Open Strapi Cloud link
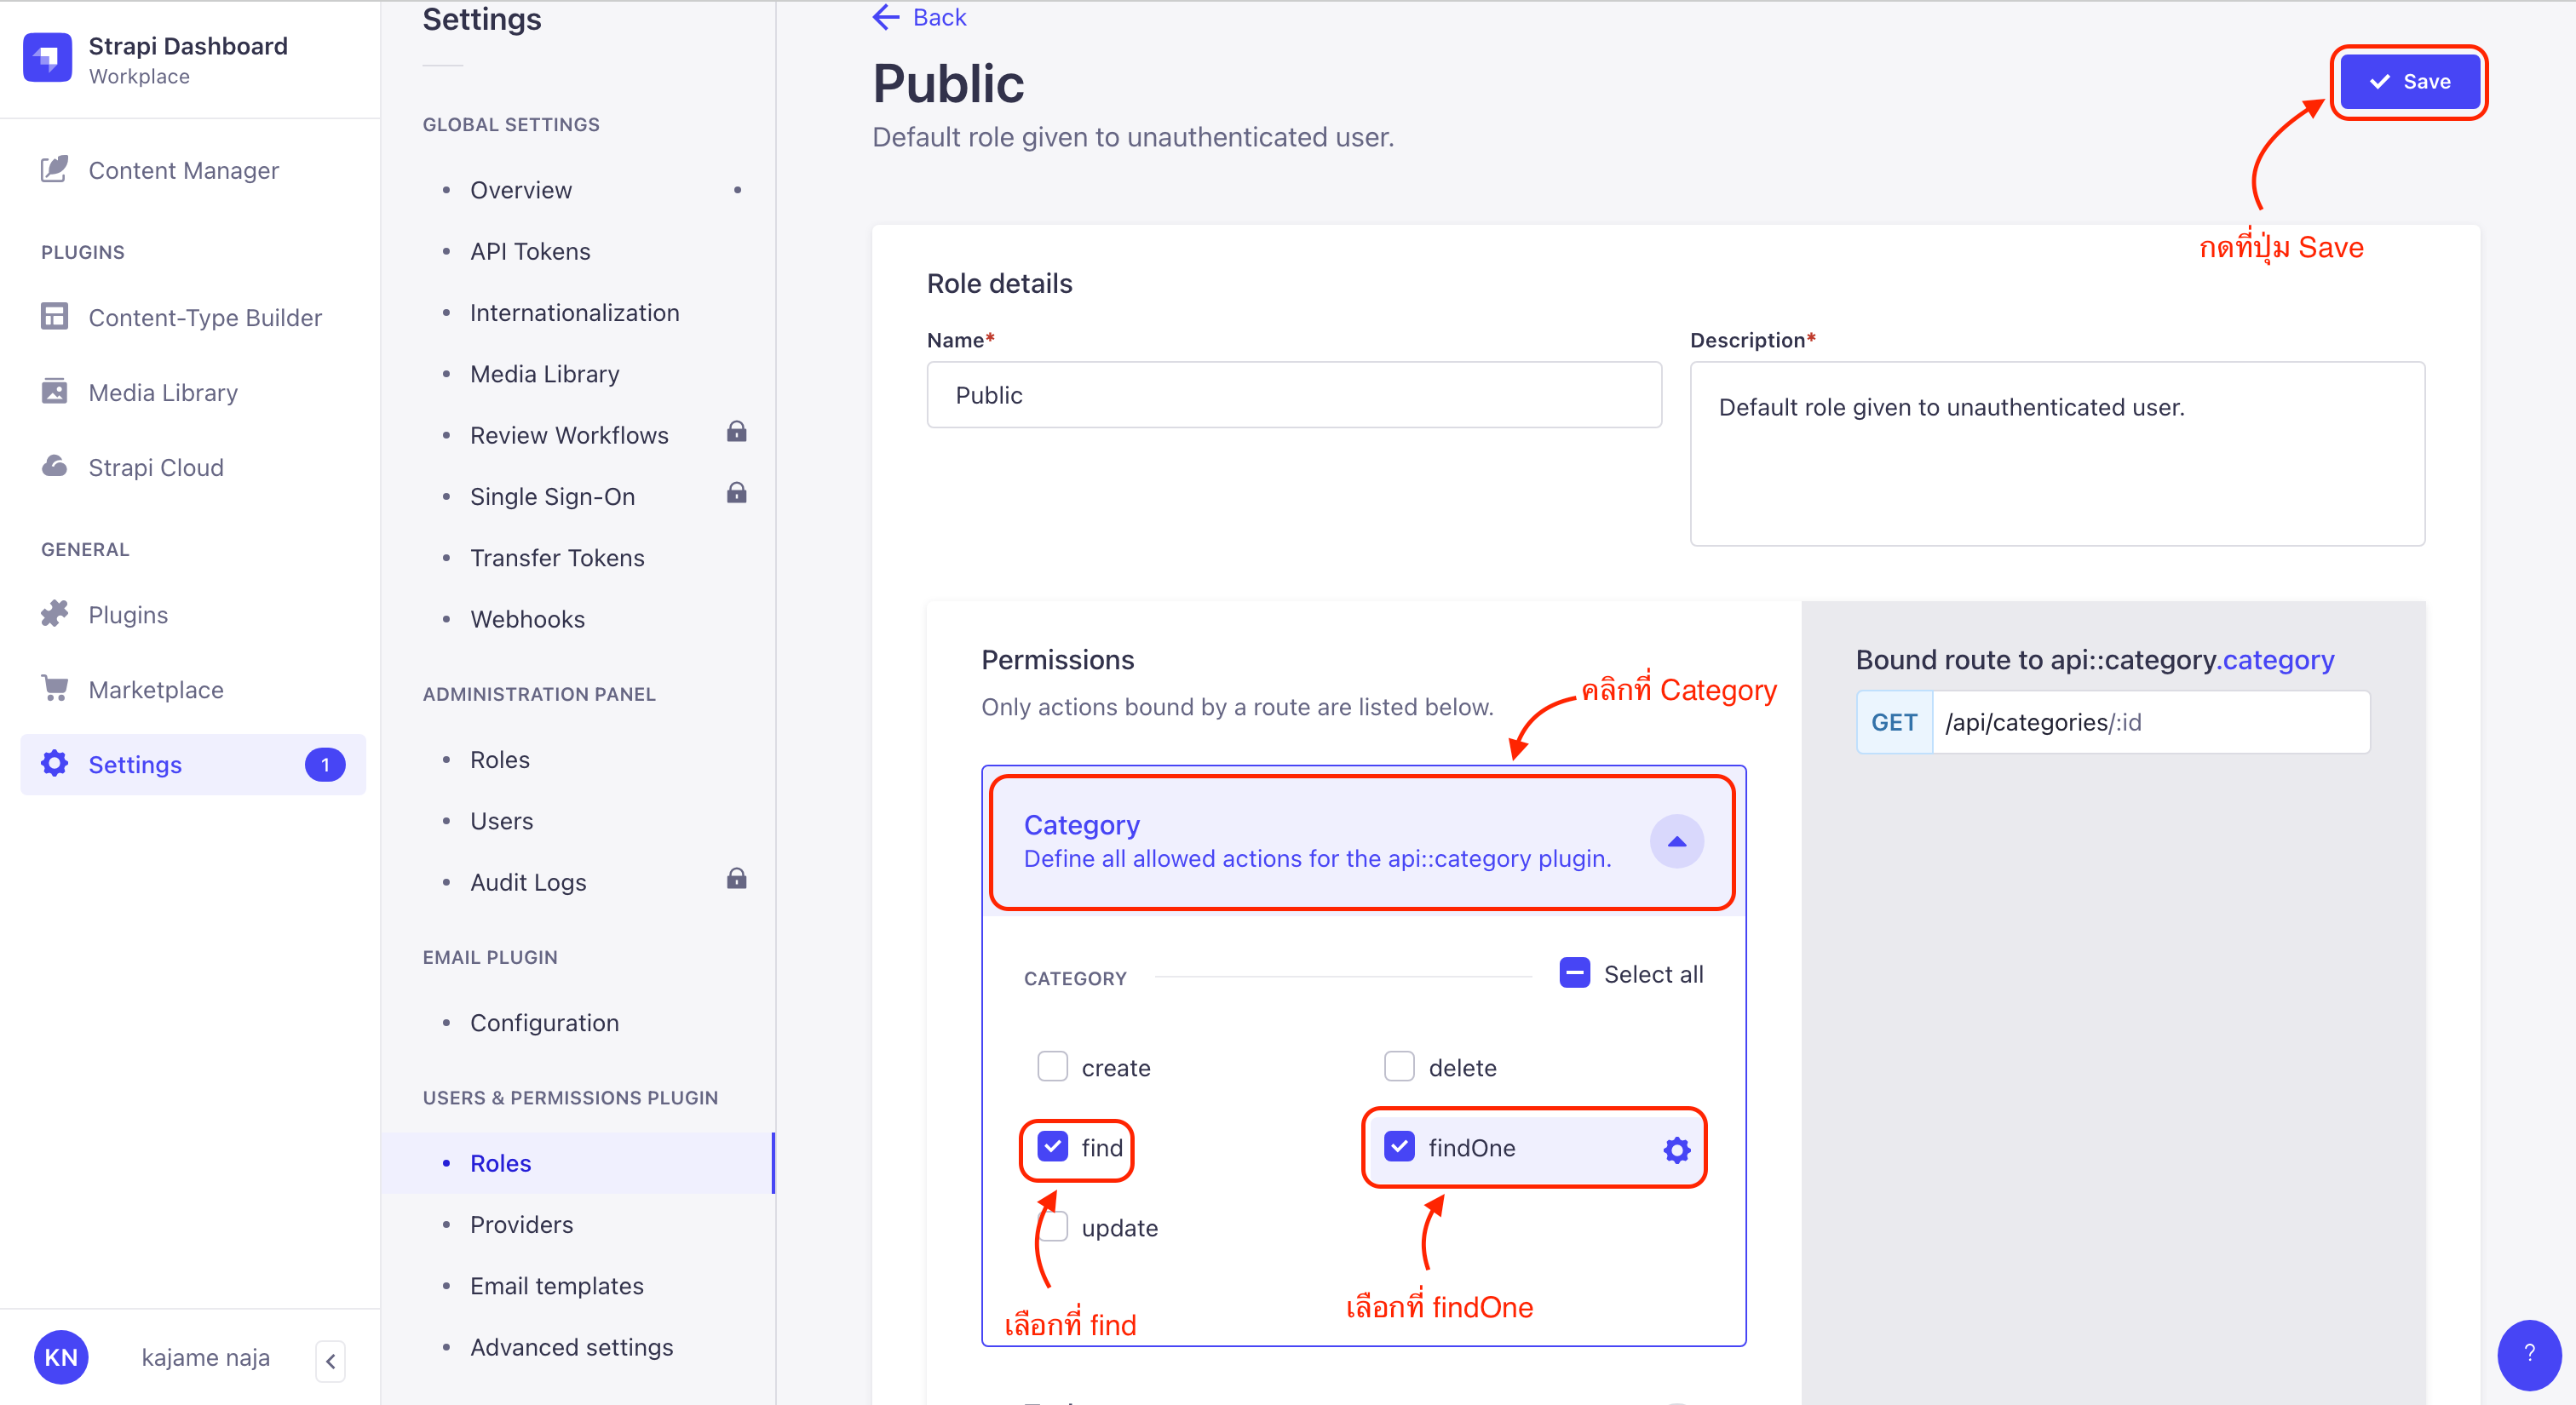The image size is (2576, 1405). [156, 467]
